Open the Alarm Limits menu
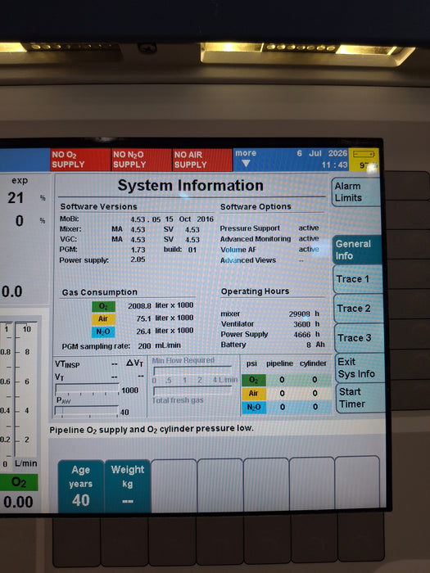The height and width of the screenshot is (573, 430). coord(355,192)
